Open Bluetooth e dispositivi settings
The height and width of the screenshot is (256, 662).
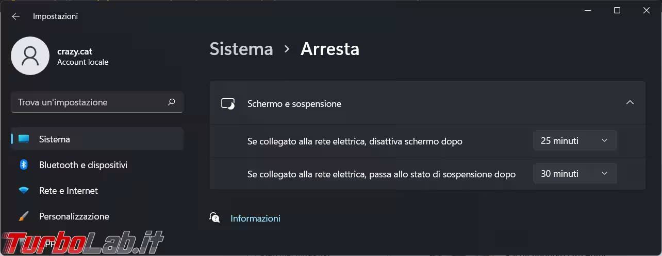(83, 165)
